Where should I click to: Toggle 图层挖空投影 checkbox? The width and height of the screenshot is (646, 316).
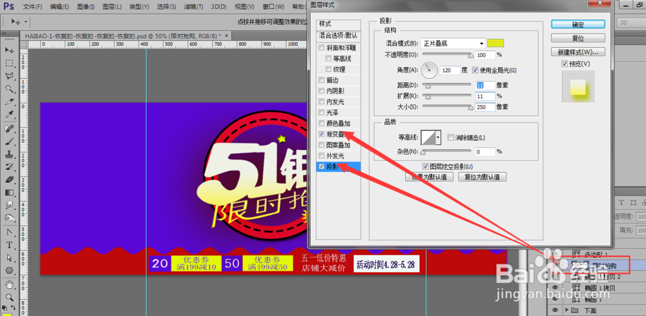coord(426,166)
